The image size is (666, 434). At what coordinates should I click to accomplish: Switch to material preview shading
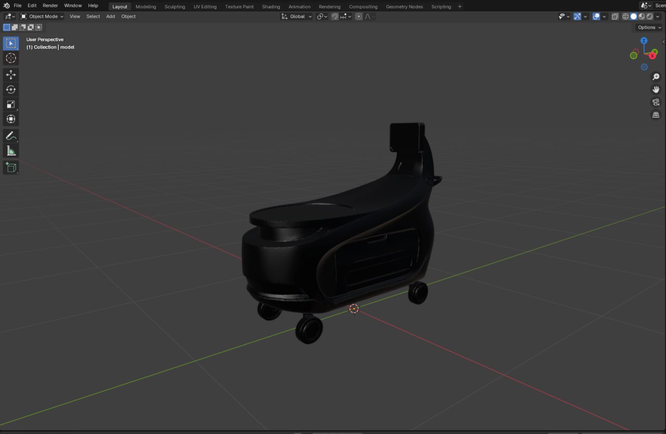pyautogui.click(x=642, y=16)
